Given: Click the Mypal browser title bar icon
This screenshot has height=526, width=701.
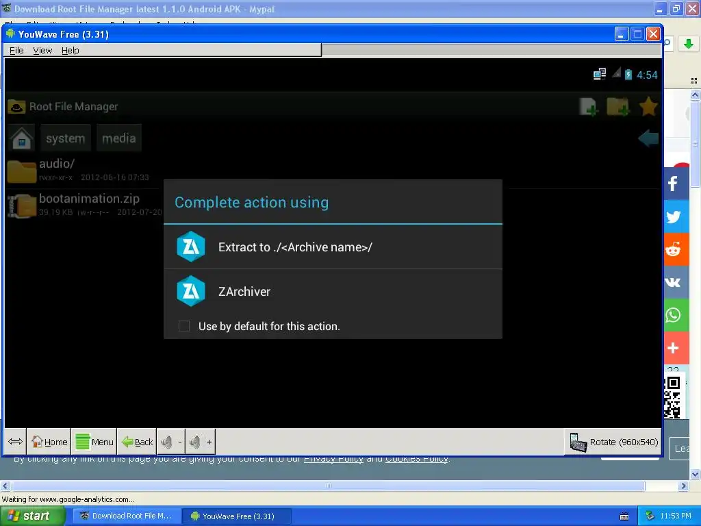Looking at the screenshot, I should click(7, 8).
